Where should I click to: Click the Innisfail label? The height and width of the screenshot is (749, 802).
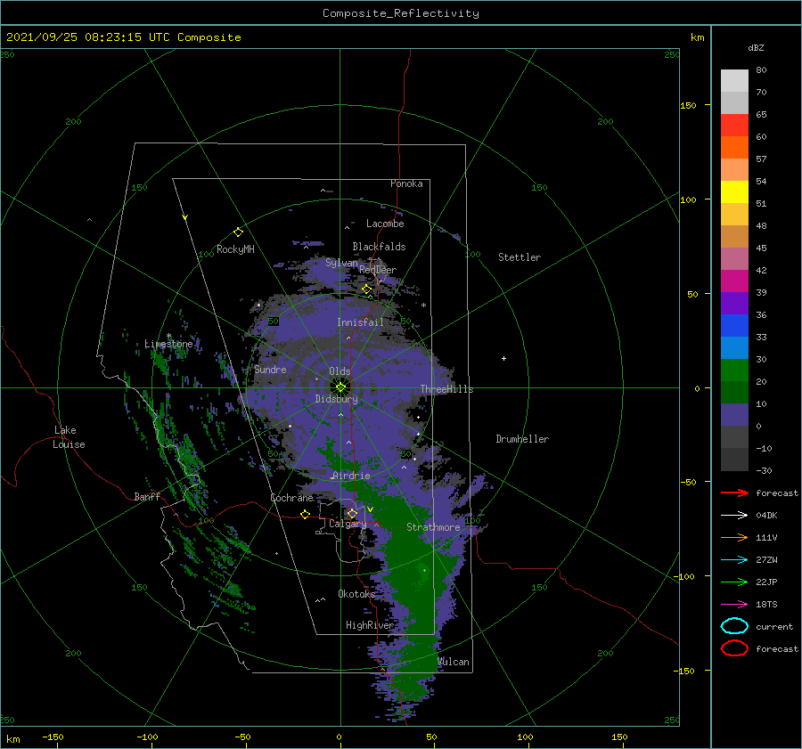coord(360,322)
